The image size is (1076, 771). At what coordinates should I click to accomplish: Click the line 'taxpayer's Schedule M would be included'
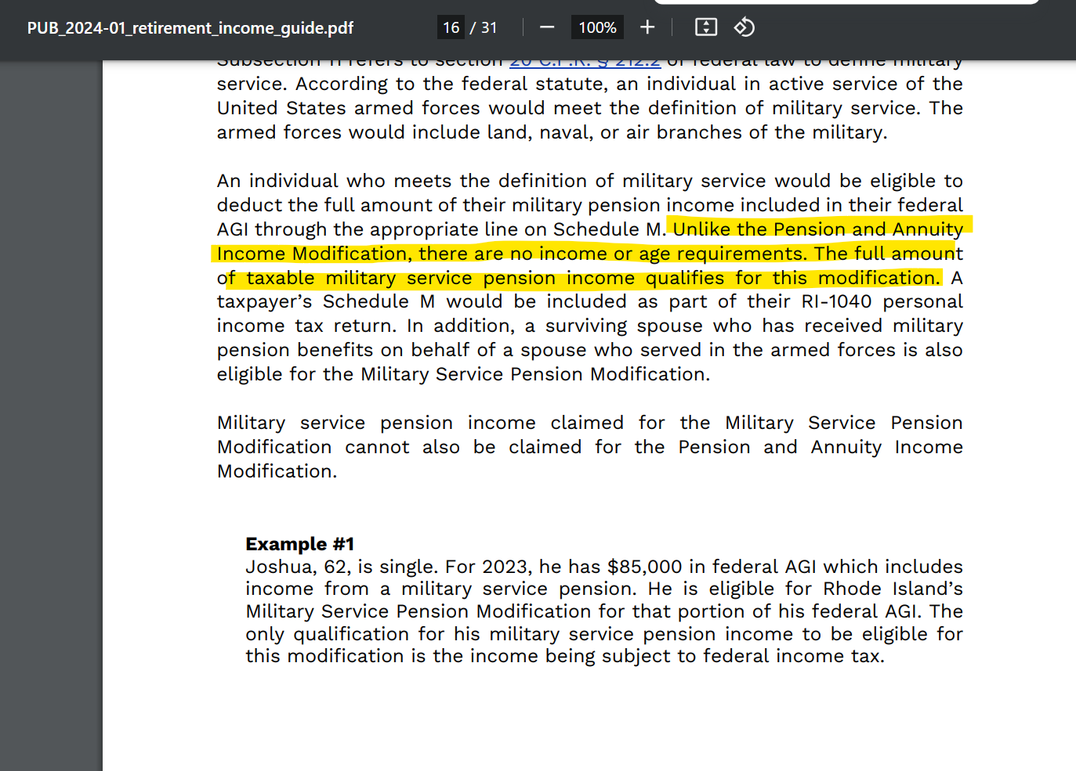pos(590,301)
